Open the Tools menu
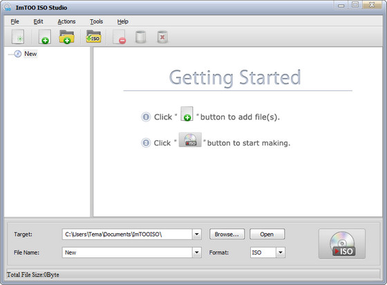The width and height of the screenshot is (387, 285). [96, 21]
